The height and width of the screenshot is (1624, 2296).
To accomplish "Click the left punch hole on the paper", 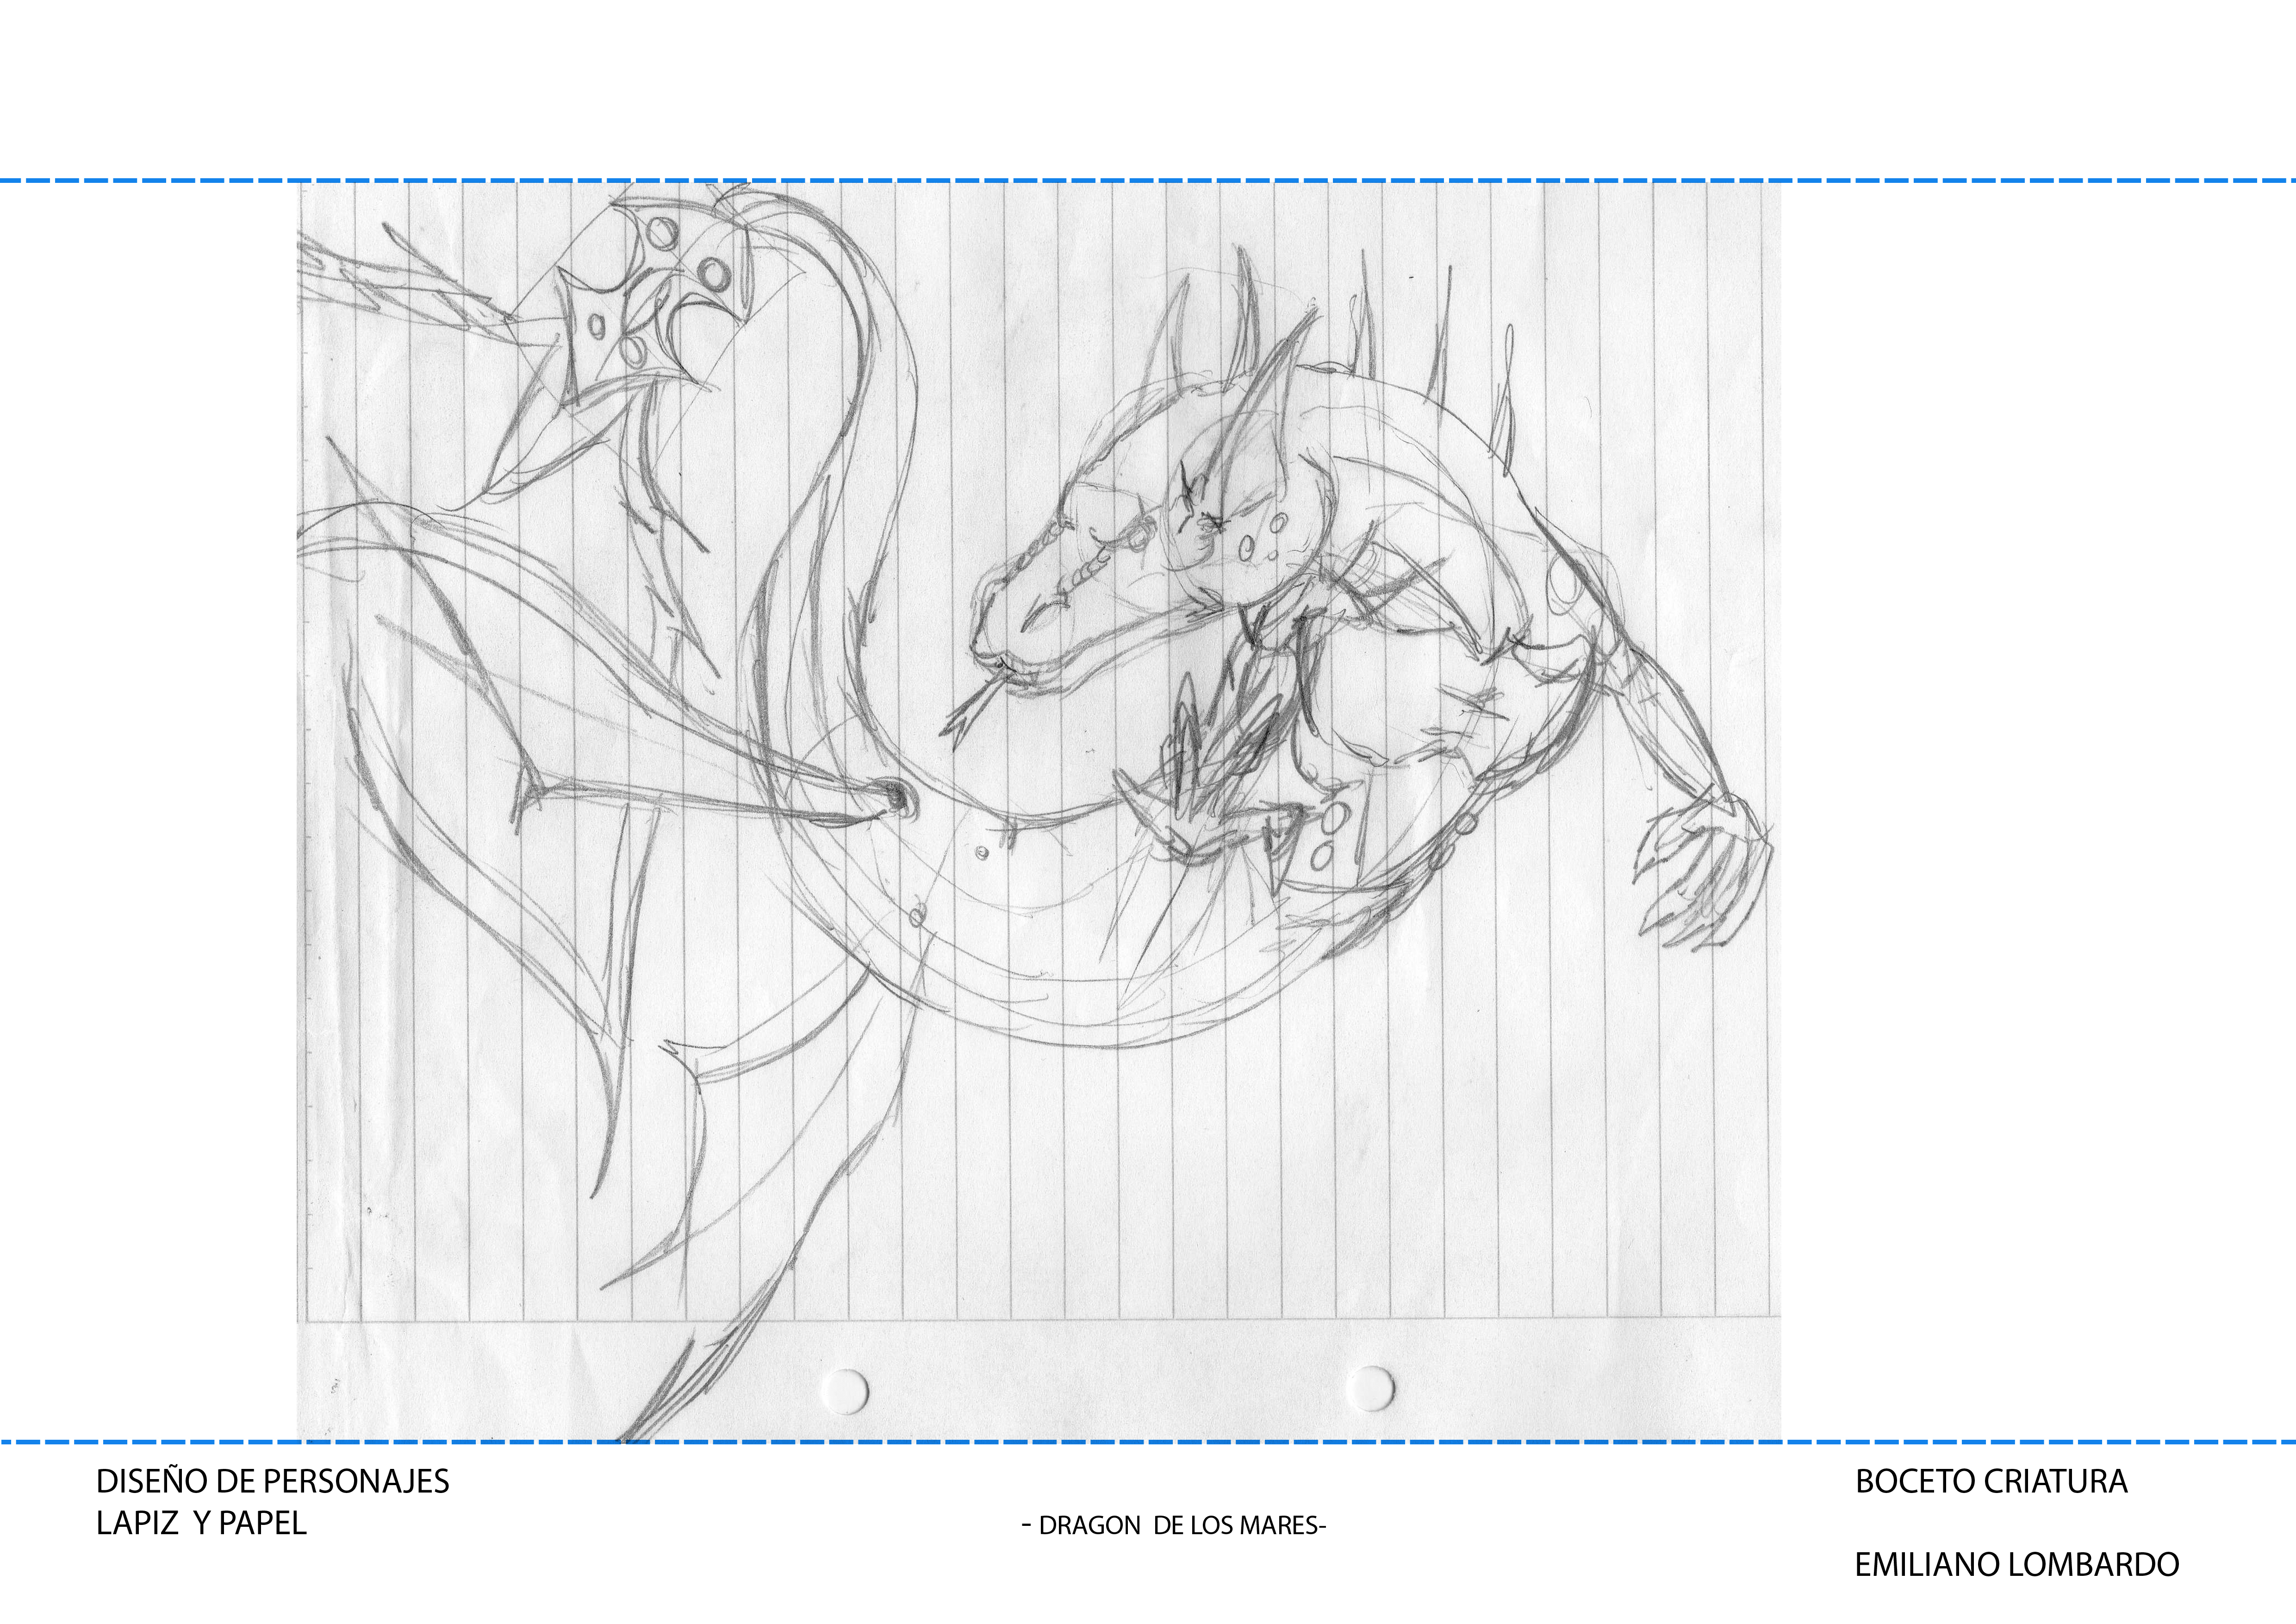I will tap(845, 1390).
